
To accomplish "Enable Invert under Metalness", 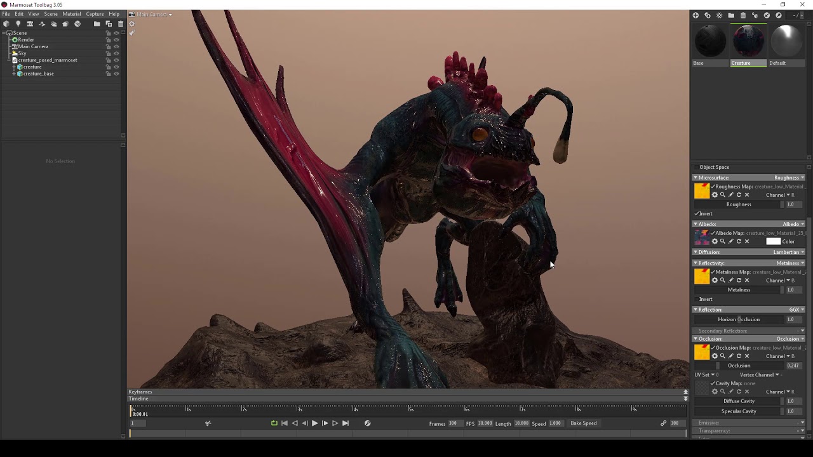I will coord(697,299).
